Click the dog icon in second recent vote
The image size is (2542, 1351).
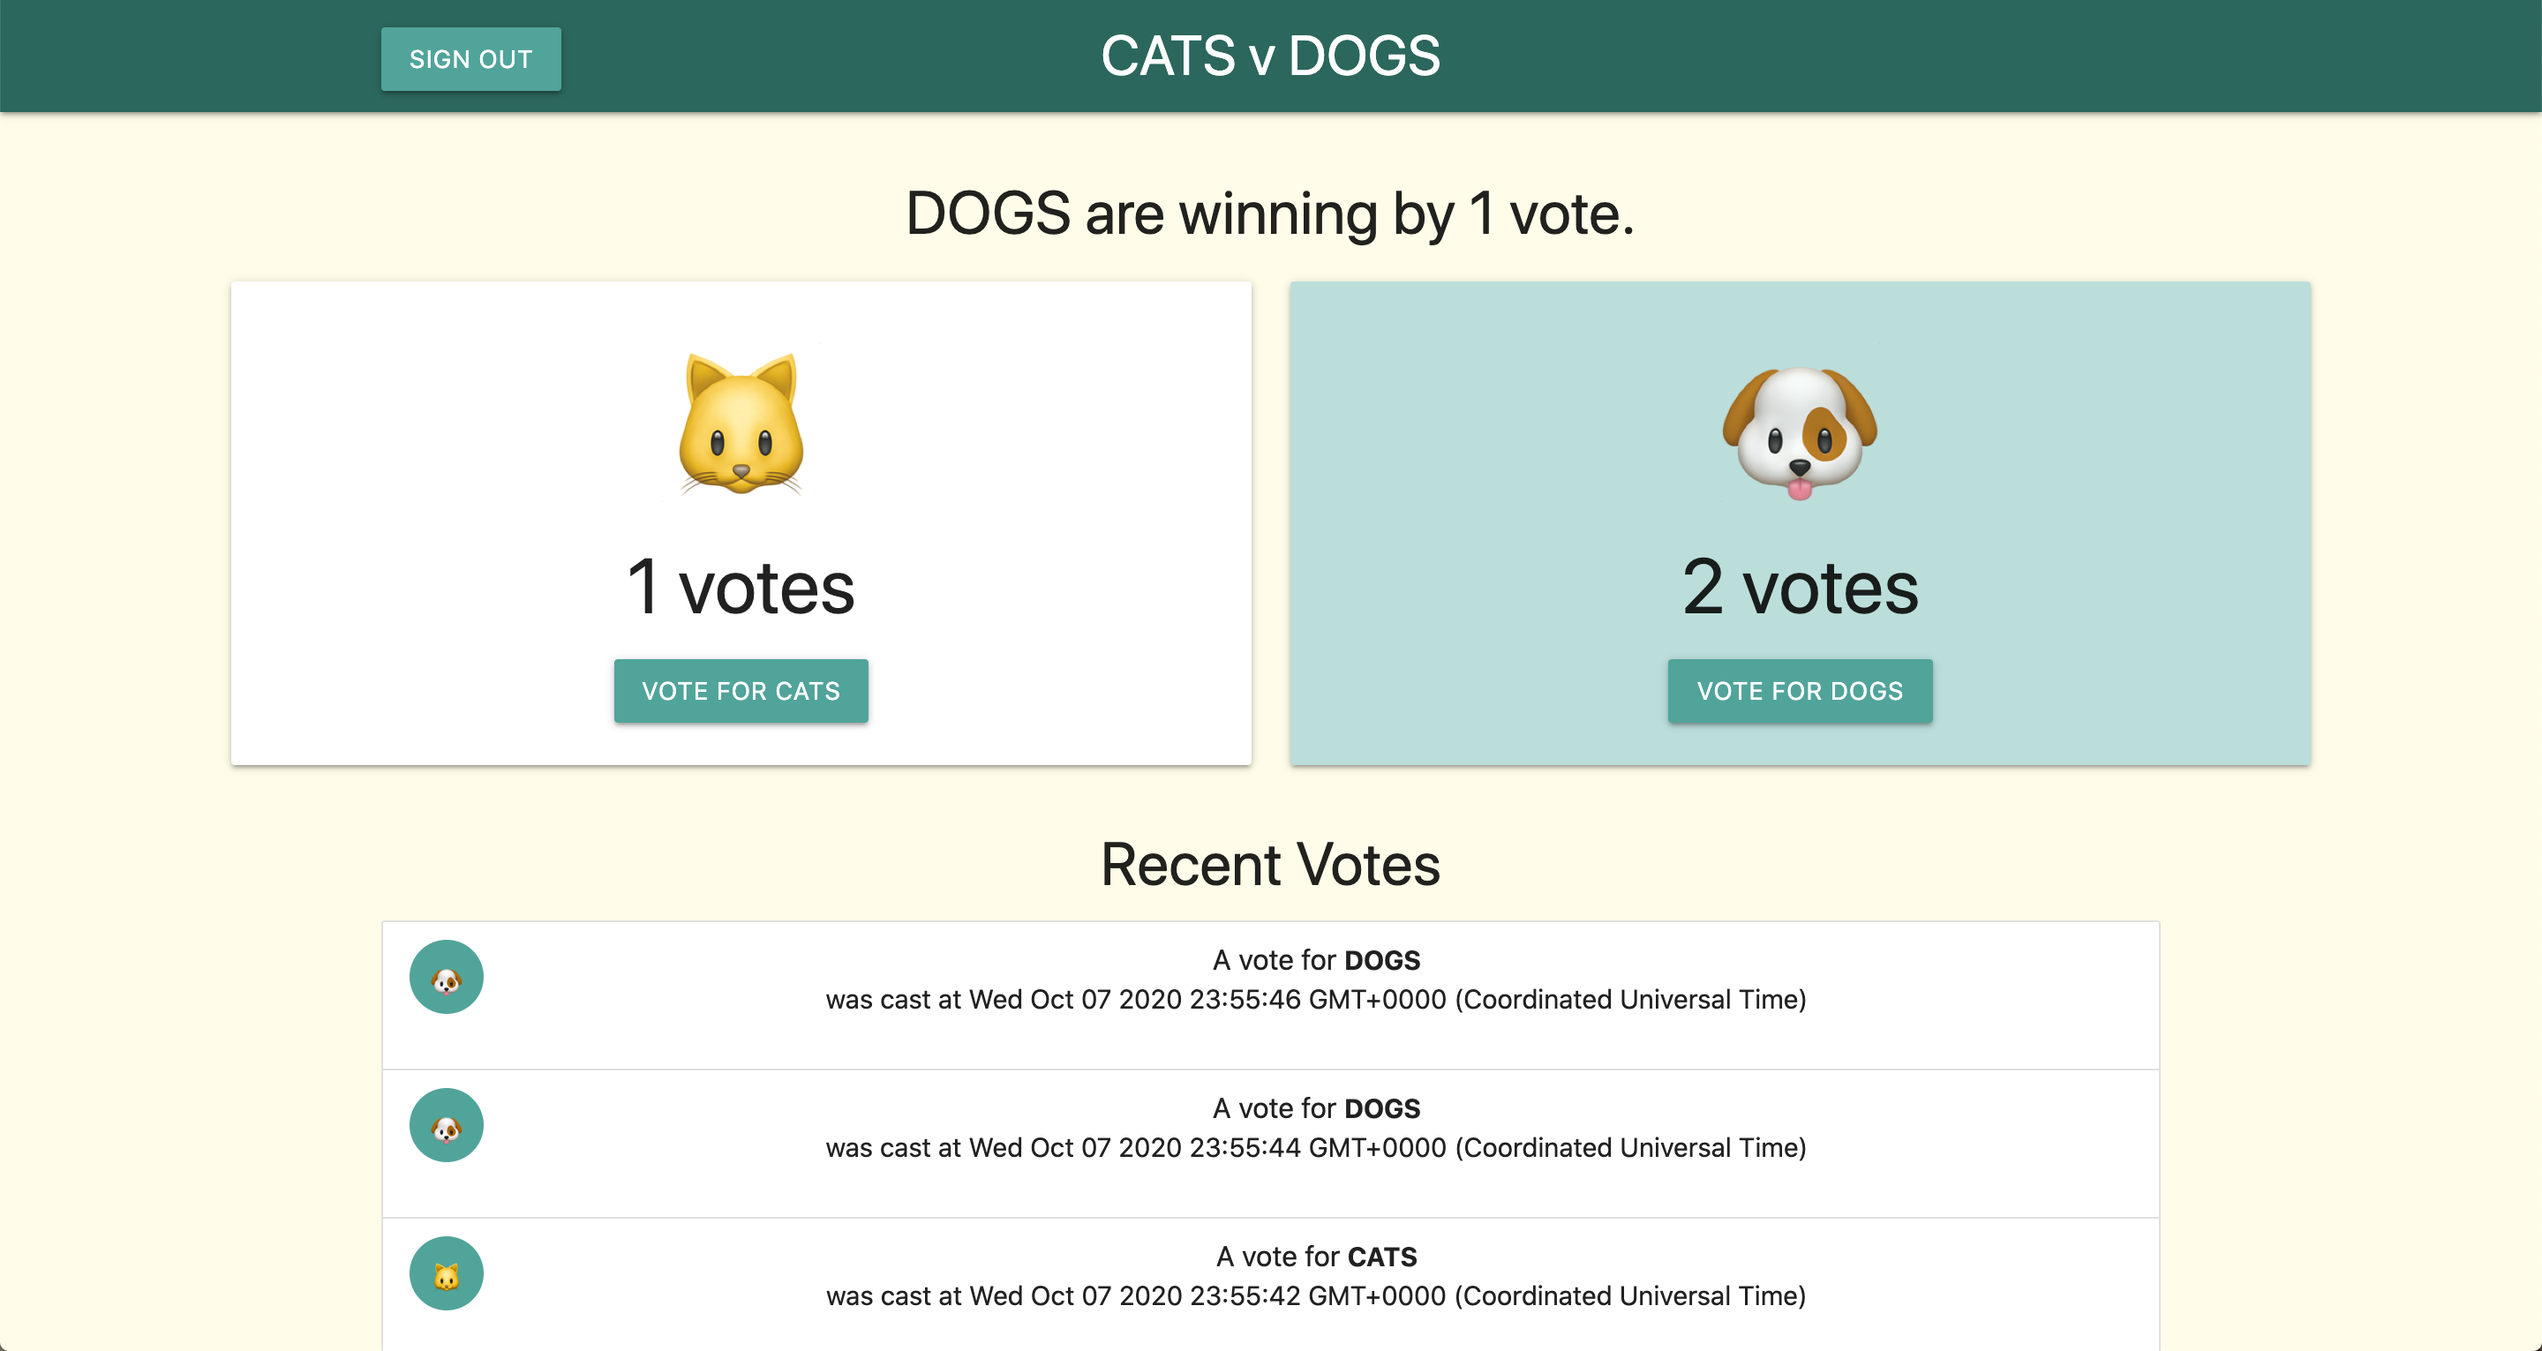pyautogui.click(x=444, y=1126)
